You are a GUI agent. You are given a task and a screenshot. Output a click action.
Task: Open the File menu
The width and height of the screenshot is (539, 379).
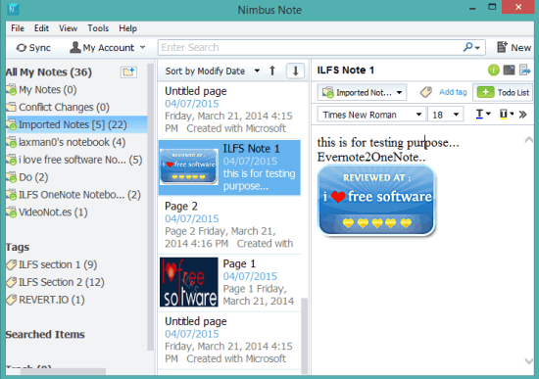click(x=18, y=28)
